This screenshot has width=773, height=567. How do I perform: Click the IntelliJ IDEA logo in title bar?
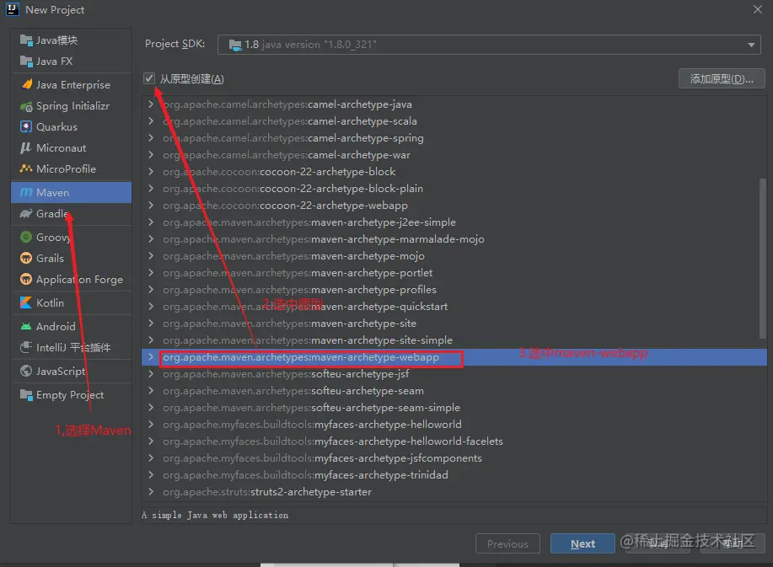coord(13,9)
